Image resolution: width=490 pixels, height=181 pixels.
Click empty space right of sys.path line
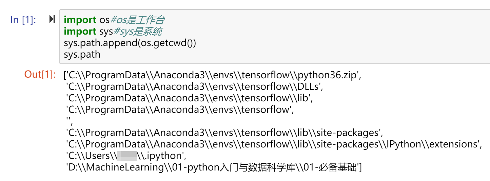(x=271, y=54)
